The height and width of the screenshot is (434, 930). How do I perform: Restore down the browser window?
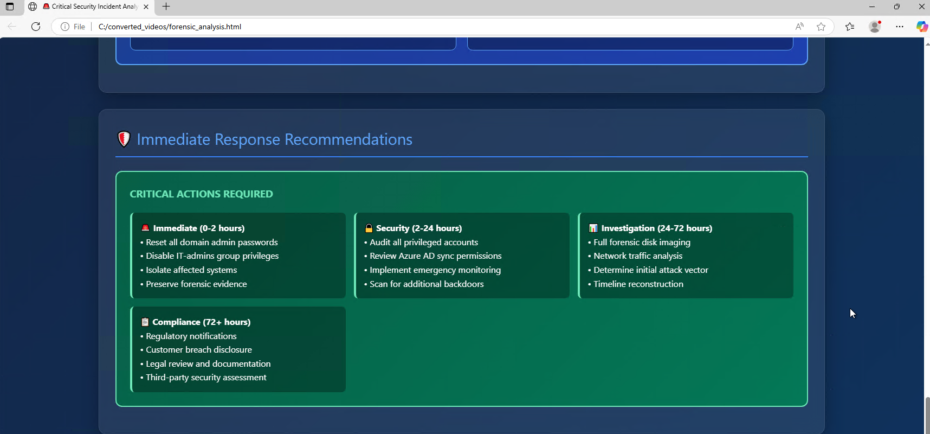click(897, 7)
